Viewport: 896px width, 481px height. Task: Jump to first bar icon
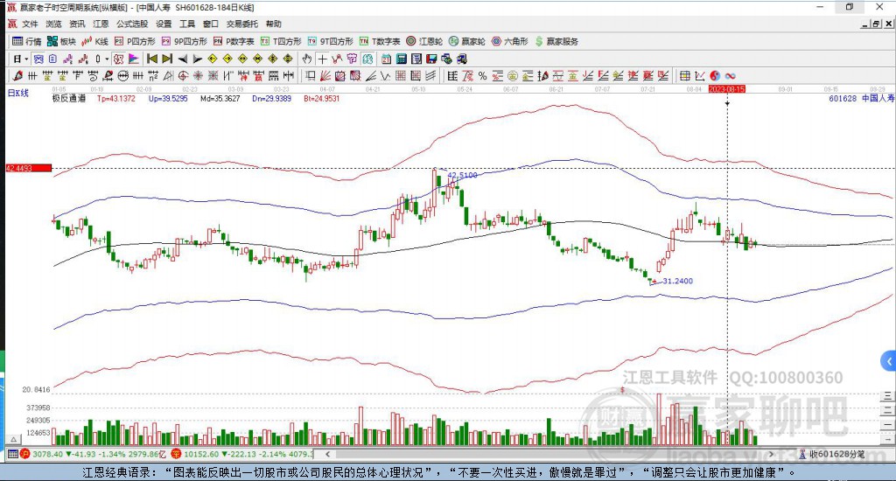pyautogui.click(x=152, y=59)
